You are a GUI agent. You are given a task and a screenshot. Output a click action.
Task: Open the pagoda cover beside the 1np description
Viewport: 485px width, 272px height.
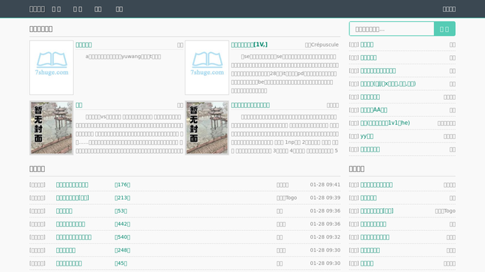[x=207, y=127]
